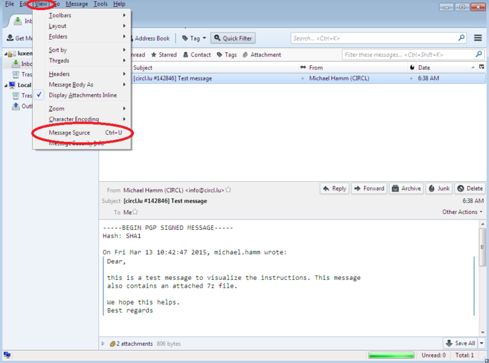489x363 pixels.
Task: Open the Tag dropdown in toolbar
Action: click(x=194, y=38)
